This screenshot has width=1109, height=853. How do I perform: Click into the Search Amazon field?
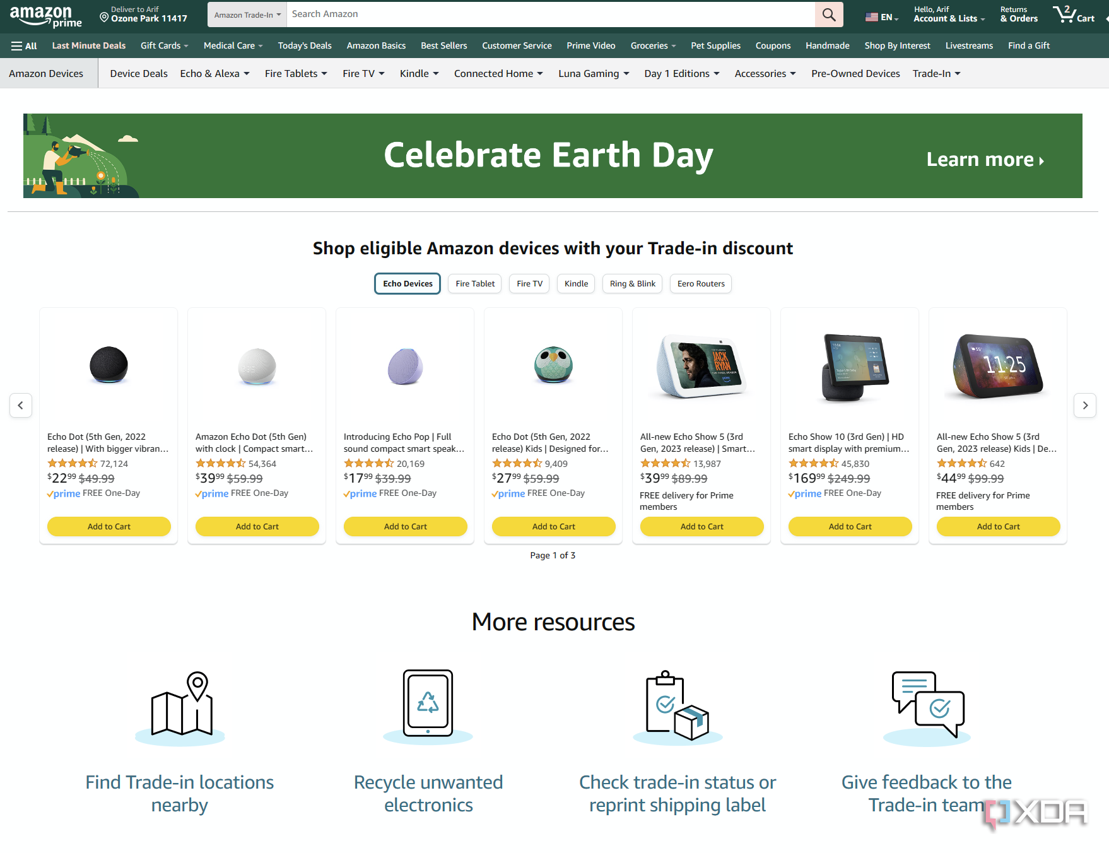[x=551, y=15]
